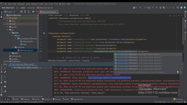Expand the test folder
The height and width of the screenshot is (105, 187).
pos(10,53)
